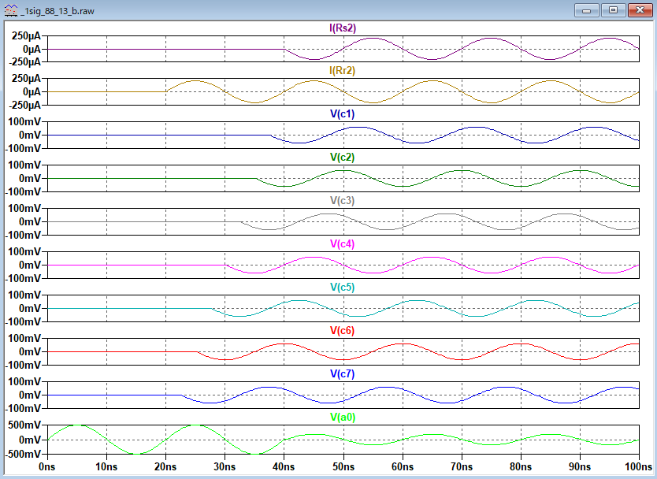Image resolution: width=657 pixels, height=479 pixels.
Task: Minimize the _1sig_88_13_b.raw window
Action: pos(587,10)
